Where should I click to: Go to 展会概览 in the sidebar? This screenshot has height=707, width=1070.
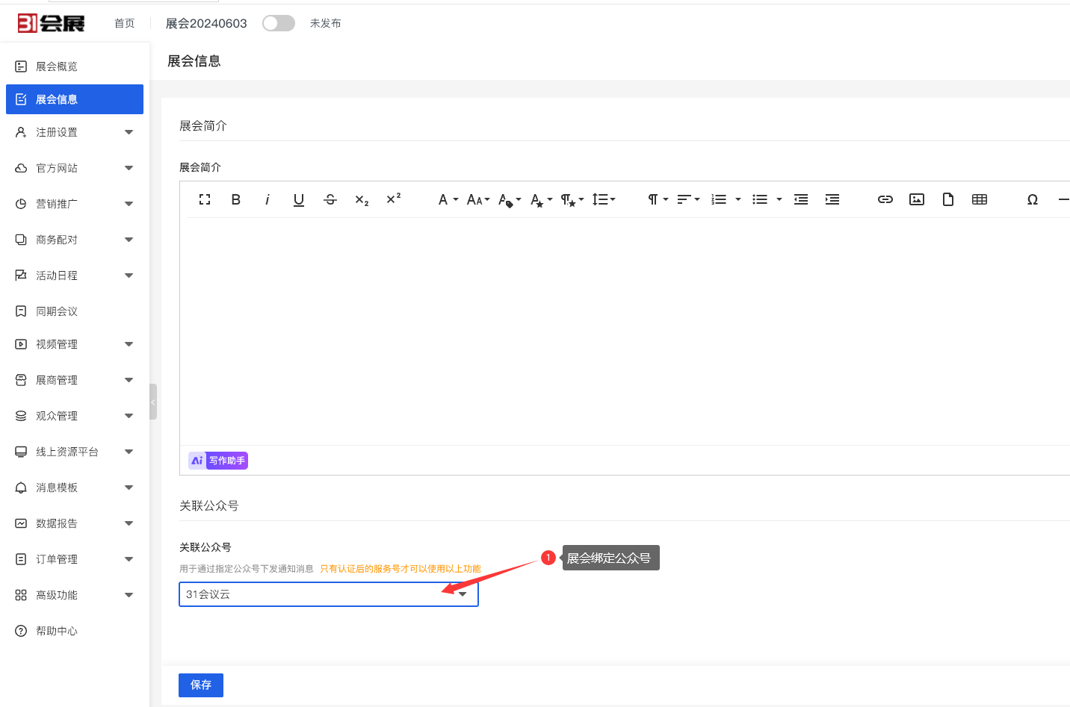pyautogui.click(x=57, y=66)
